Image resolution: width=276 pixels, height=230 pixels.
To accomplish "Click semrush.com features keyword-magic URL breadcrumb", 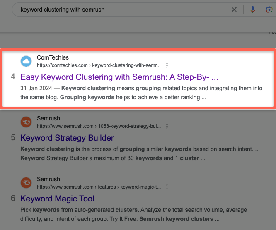I will tap(99, 187).
